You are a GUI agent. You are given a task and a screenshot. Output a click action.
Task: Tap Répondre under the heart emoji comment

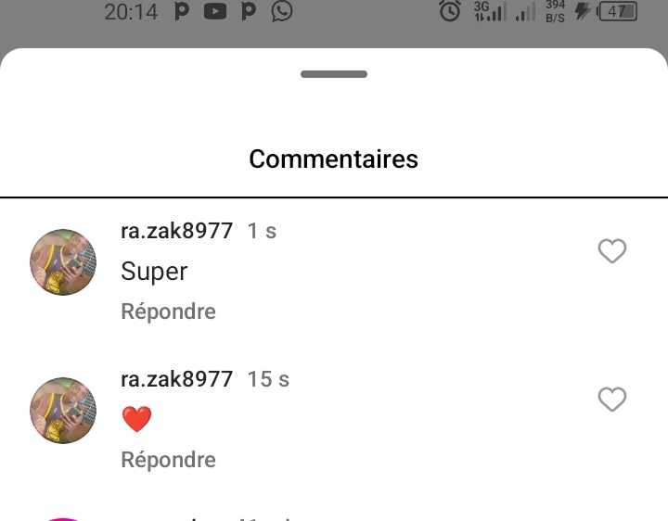coord(168,459)
